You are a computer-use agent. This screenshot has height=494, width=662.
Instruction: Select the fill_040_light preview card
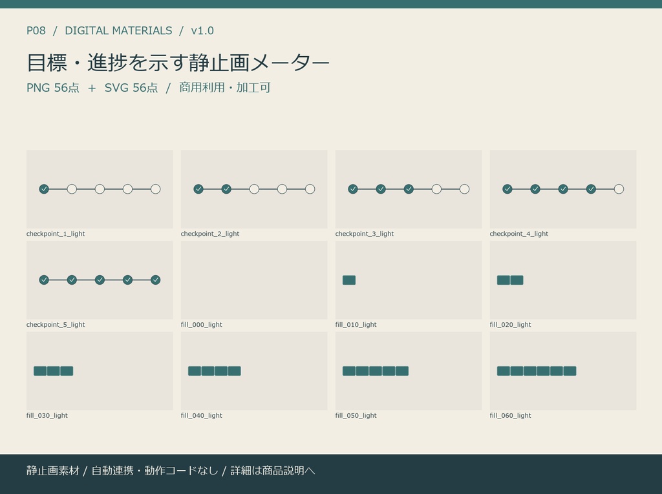(x=254, y=371)
